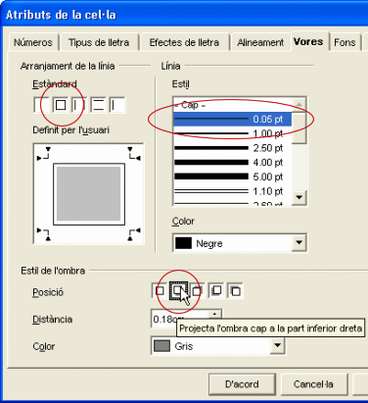Viewport: 368px width, 403px height.
Task: Click the Cancel·la button
Action: point(313,384)
